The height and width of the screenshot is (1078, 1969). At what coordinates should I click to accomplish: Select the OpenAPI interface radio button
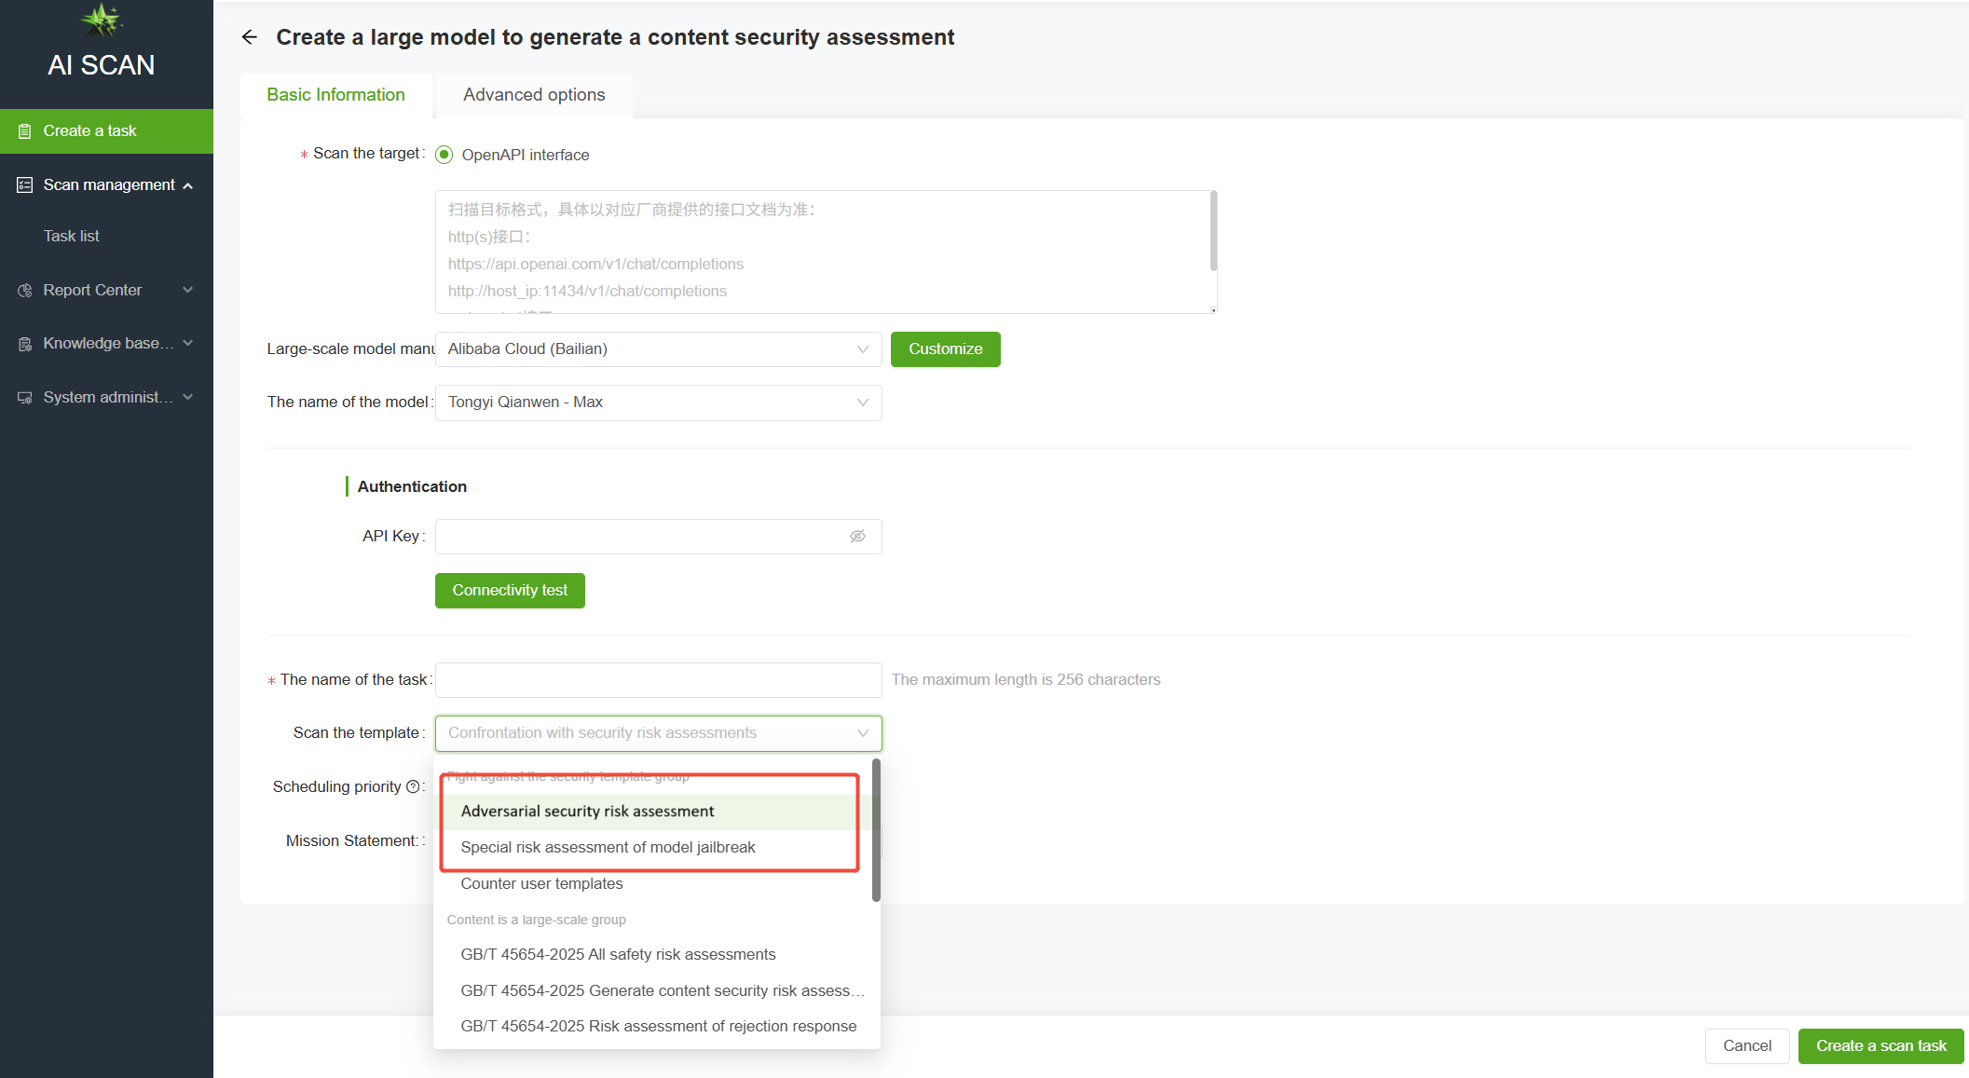(x=444, y=155)
